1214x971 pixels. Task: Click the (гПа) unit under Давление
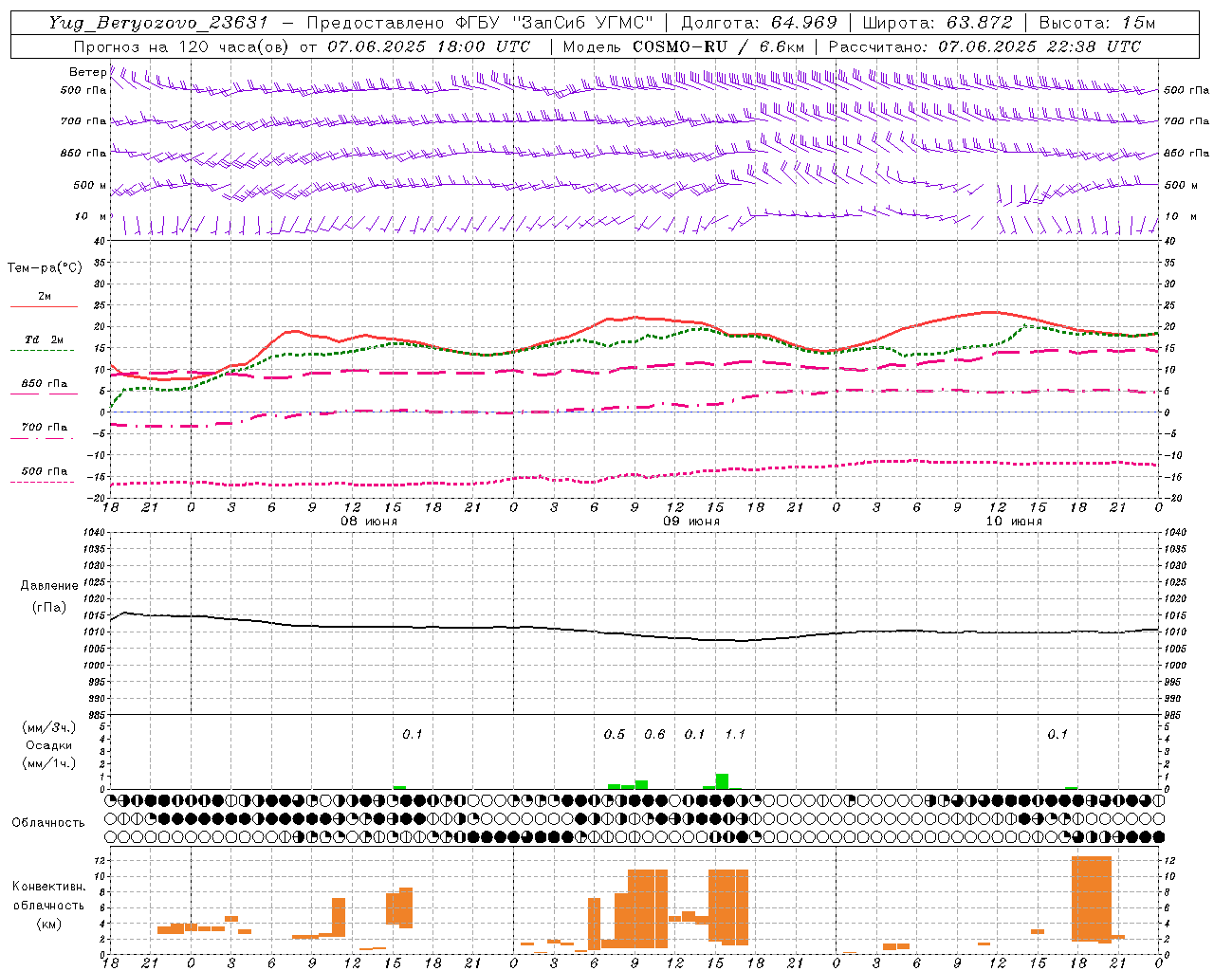tap(49, 608)
